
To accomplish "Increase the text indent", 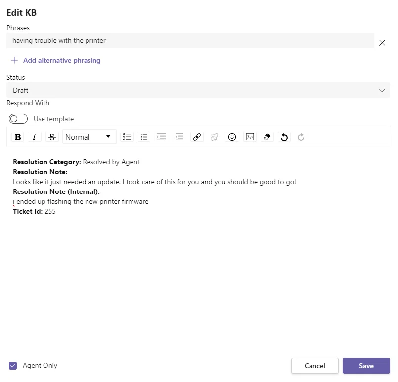I will point(162,137).
